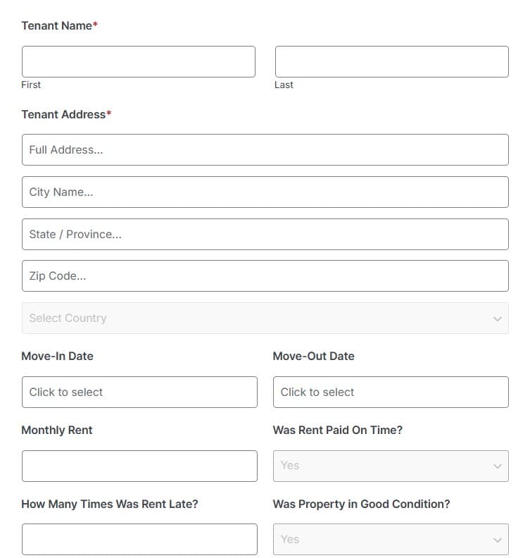
Task: Open the Property in Good Condition dropdown
Action: click(391, 540)
